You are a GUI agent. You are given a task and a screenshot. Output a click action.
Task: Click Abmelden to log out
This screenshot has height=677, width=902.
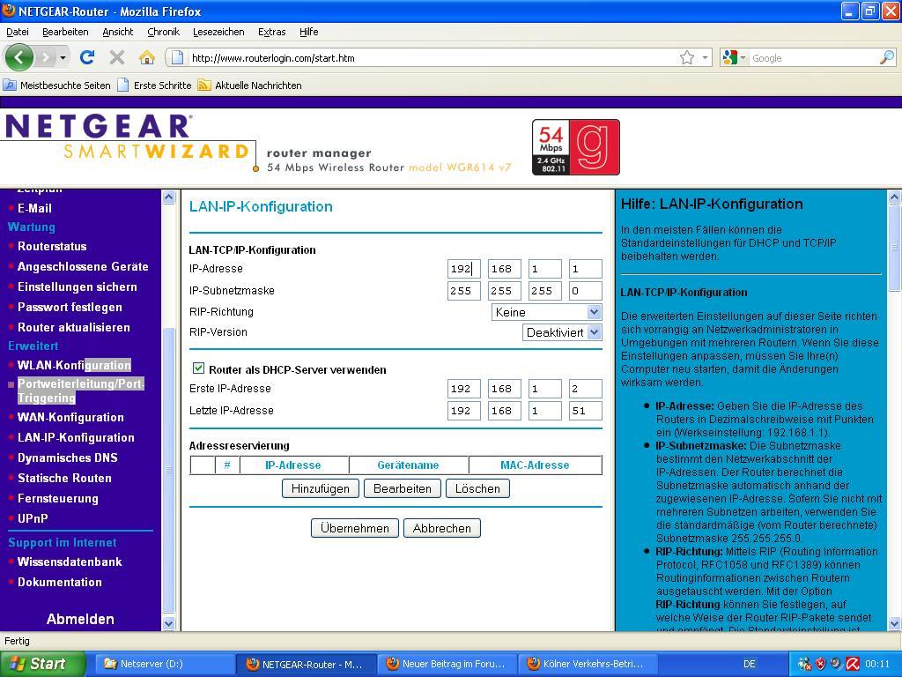click(x=80, y=619)
